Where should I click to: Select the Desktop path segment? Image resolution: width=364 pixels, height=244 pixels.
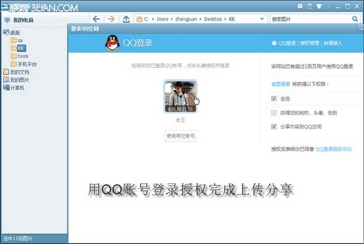tap(213, 19)
